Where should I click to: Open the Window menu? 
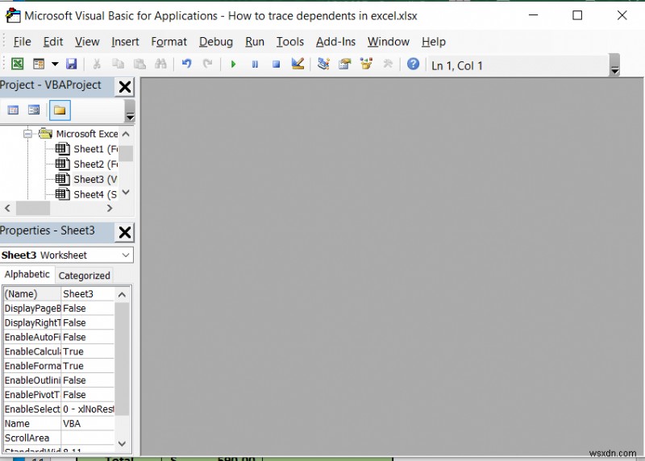389,42
